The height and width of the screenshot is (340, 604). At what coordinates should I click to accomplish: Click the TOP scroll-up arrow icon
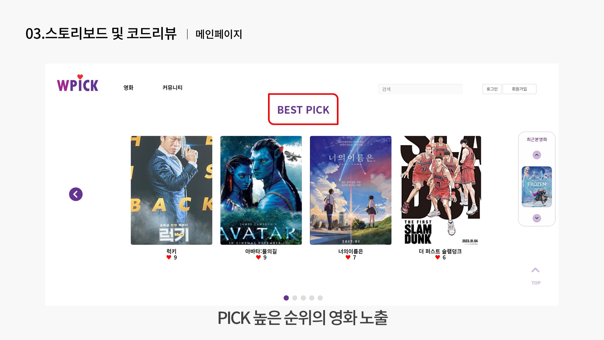(535, 270)
